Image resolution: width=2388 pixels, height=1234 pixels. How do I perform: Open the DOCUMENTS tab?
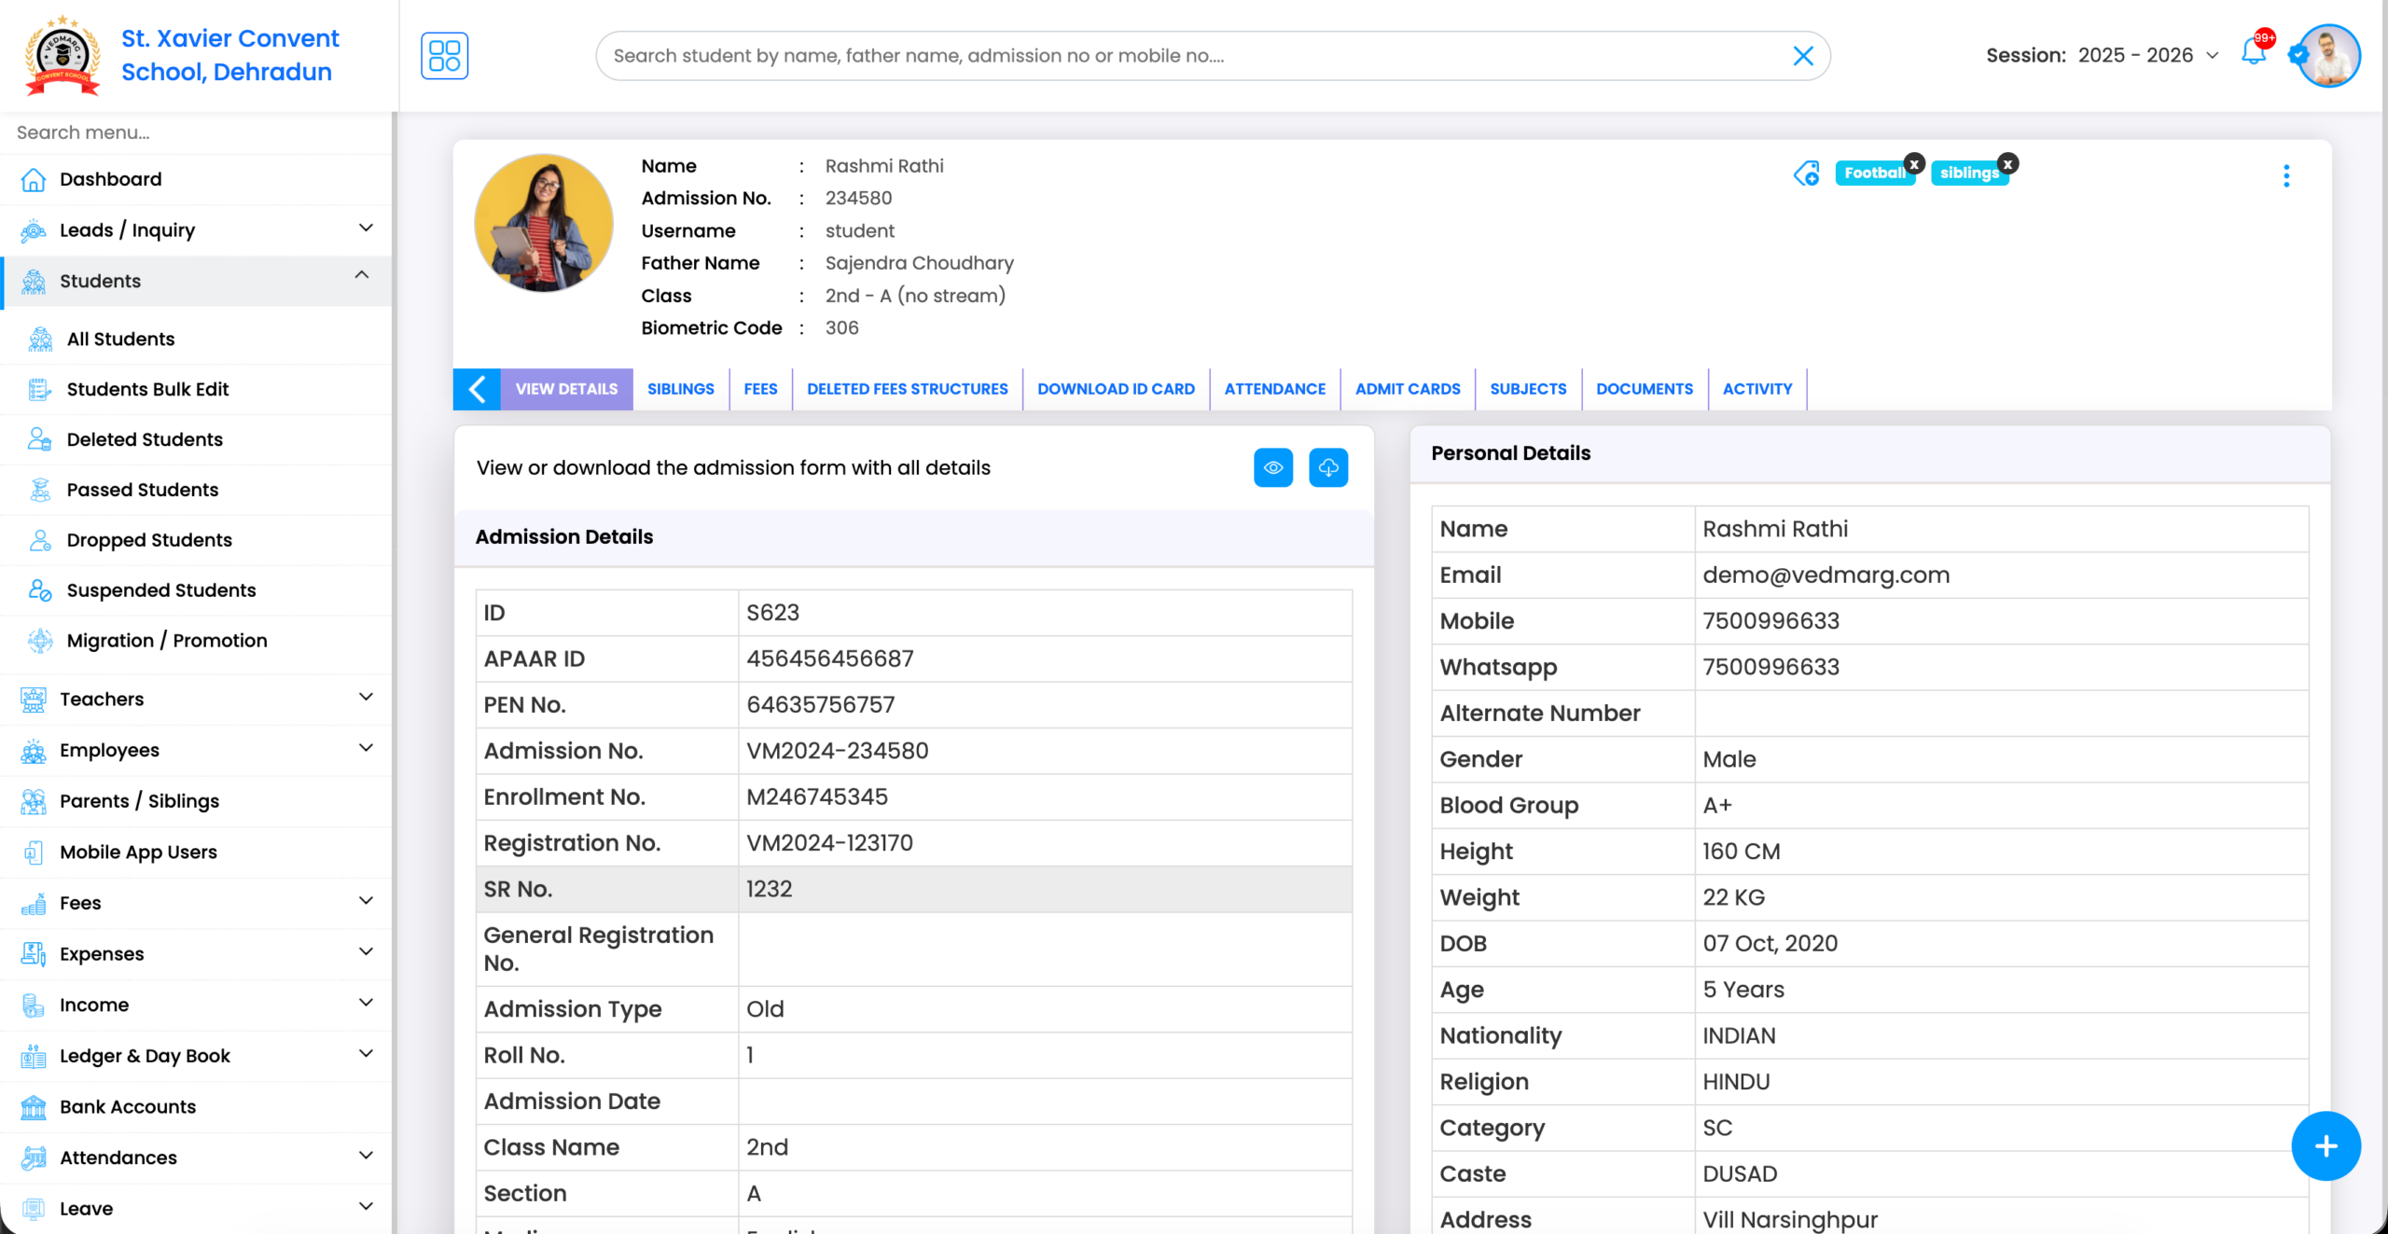[x=1644, y=389]
